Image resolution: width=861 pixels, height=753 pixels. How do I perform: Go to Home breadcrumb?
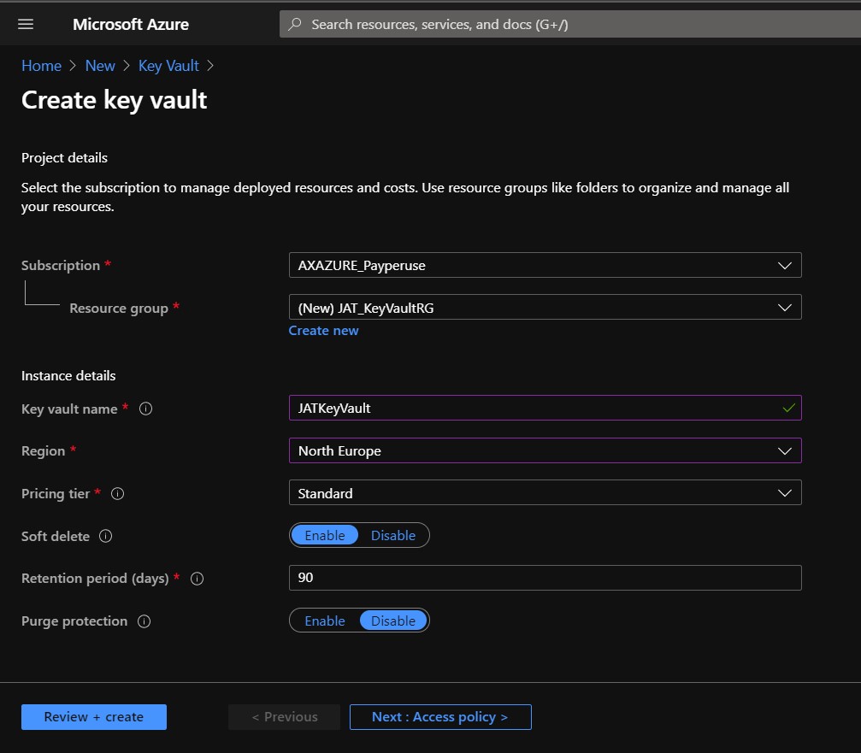41,66
